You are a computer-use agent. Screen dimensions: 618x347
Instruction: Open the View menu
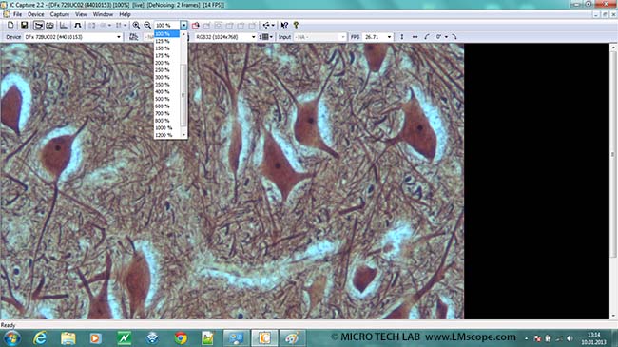[81, 14]
